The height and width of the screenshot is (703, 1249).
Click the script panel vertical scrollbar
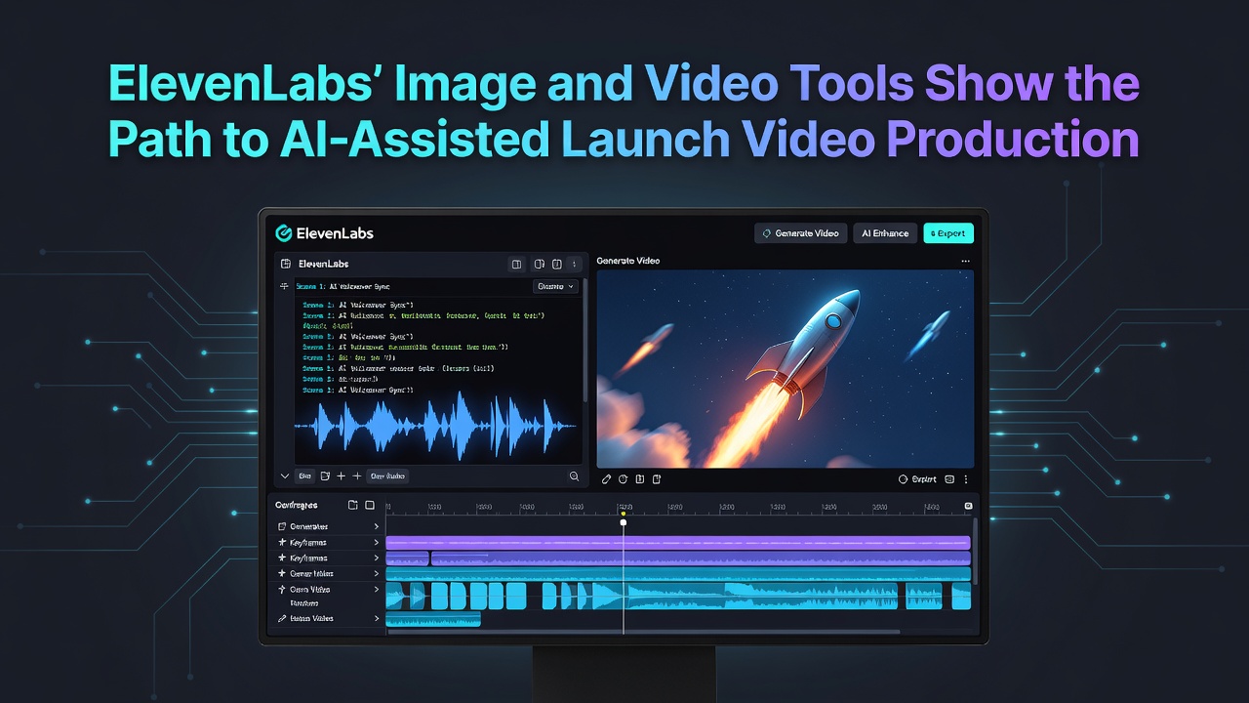pos(584,342)
